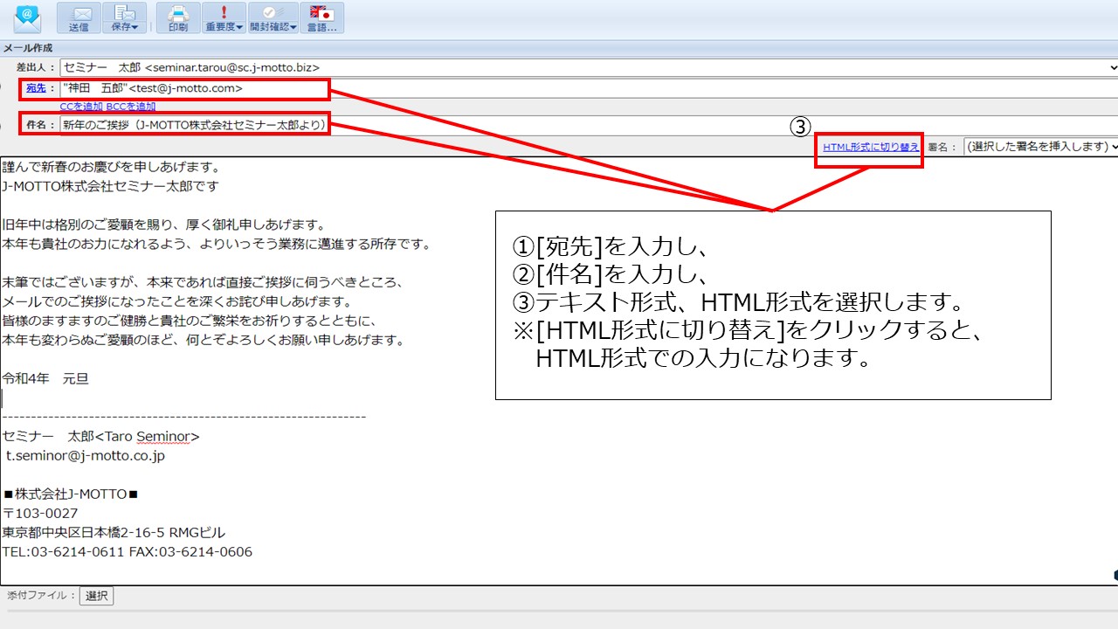
Task: Click the line starting with メールでのご挨拶
Action: click(x=176, y=301)
